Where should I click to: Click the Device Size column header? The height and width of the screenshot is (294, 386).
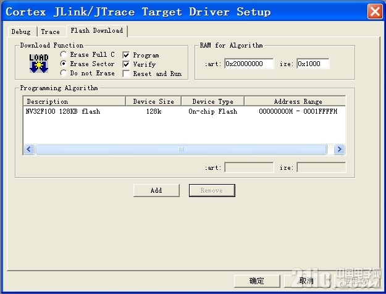[154, 101]
